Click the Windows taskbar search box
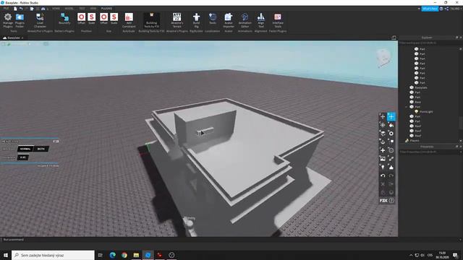Image resolution: width=463 pixels, height=260 pixels. pyautogui.click(x=53, y=255)
